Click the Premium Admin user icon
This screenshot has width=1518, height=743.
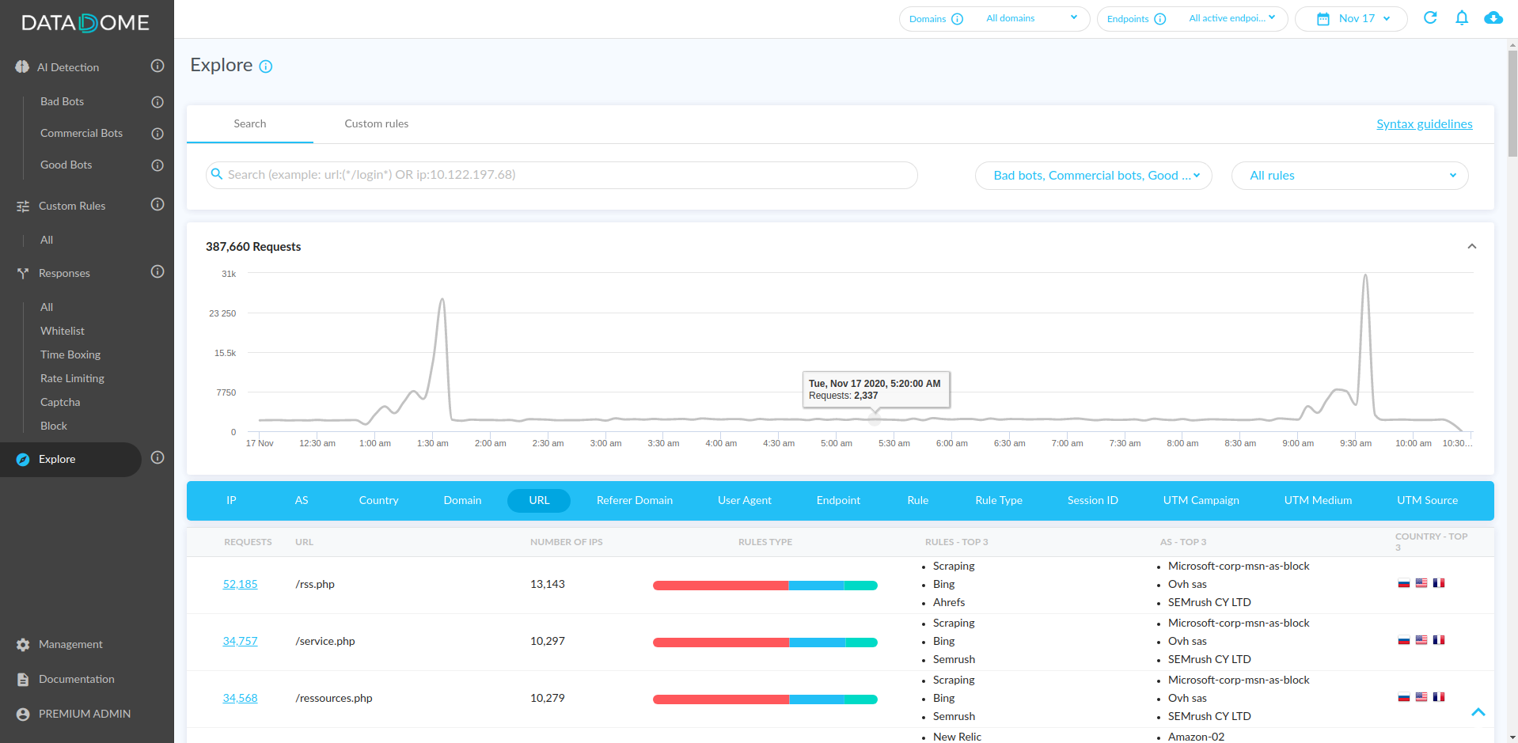(x=23, y=715)
